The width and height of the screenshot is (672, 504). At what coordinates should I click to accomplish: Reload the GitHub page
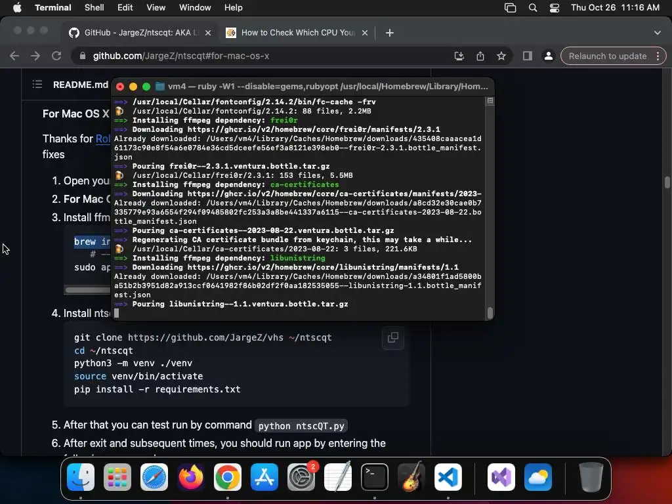(56, 56)
